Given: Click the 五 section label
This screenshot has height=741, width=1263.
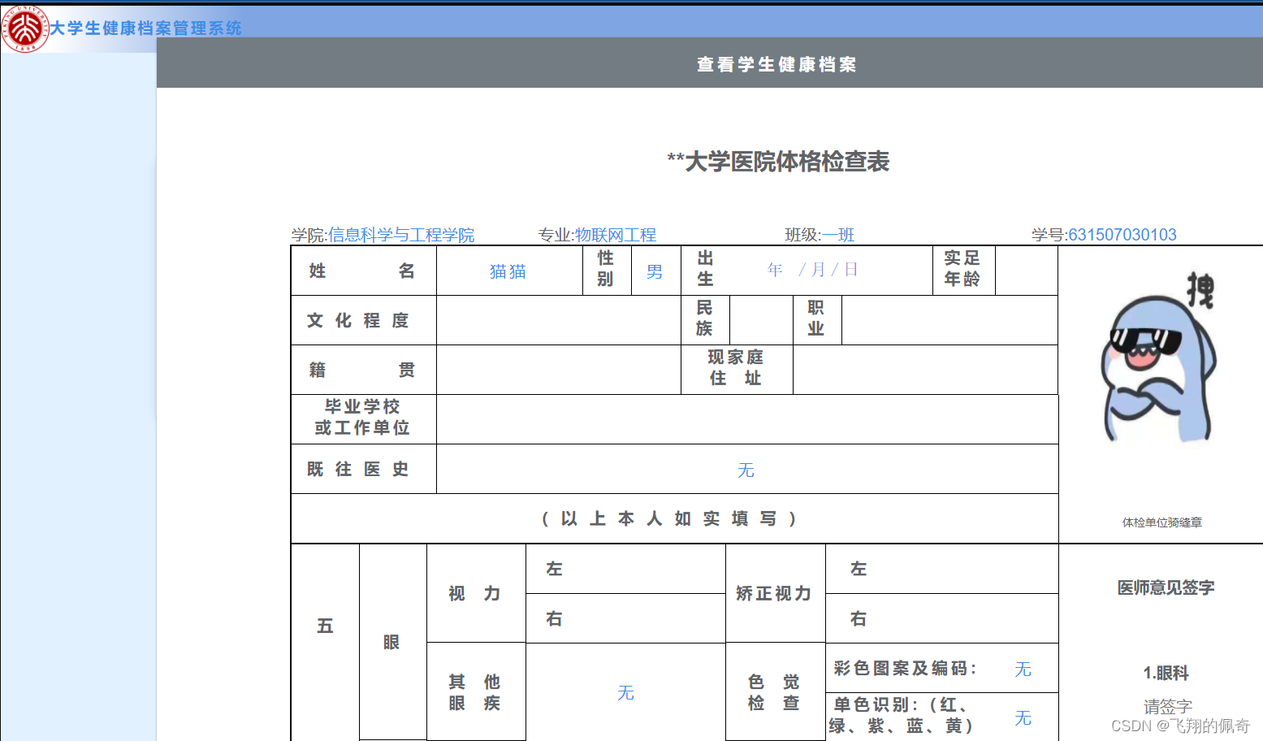Looking at the screenshot, I should (x=325, y=626).
